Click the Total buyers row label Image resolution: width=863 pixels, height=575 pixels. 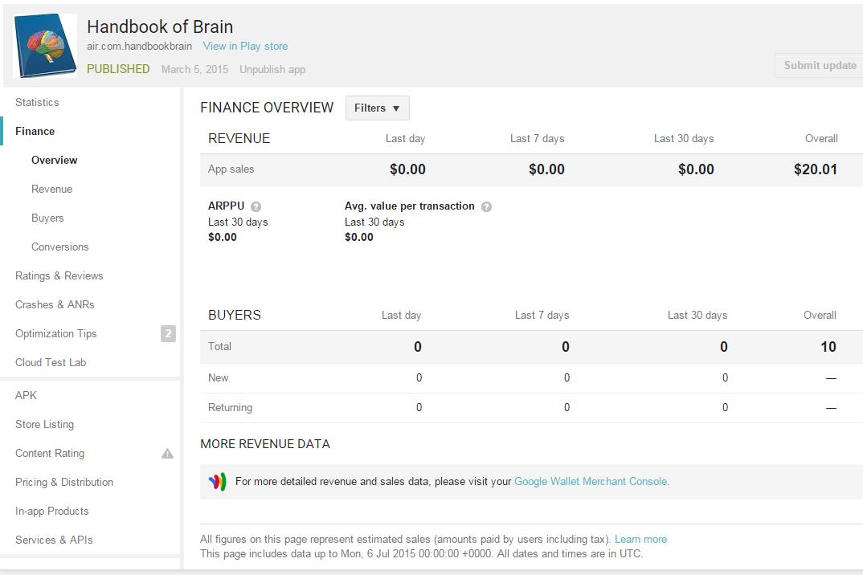219,347
